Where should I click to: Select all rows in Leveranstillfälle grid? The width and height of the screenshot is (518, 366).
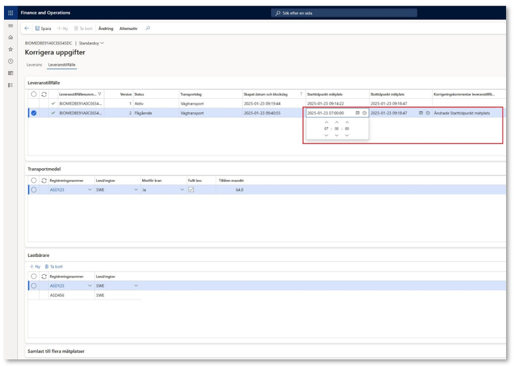coord(34,94)
